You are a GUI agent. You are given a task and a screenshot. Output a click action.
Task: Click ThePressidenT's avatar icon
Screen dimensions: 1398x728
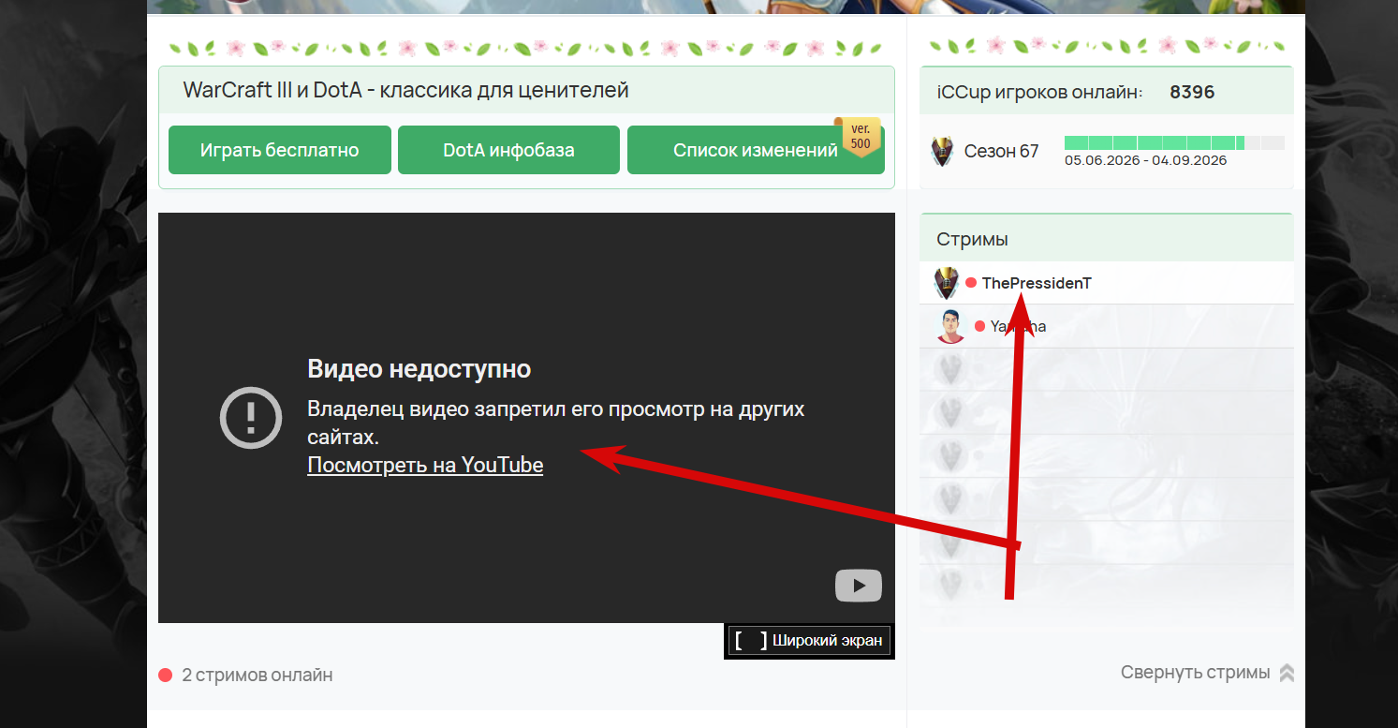coord(947,282)
